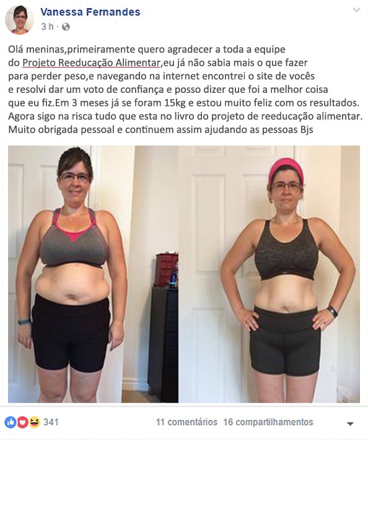
Task: Click the post text starting 'Olá meninas'
Action: point(185,89)
